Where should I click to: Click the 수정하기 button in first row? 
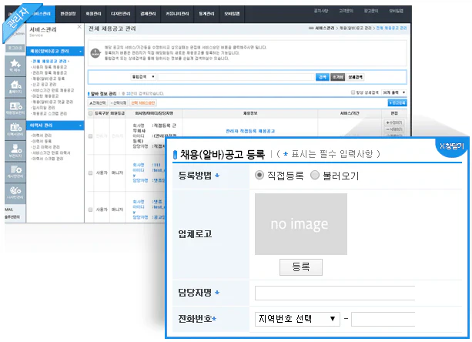click(394, 122)
